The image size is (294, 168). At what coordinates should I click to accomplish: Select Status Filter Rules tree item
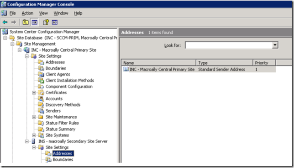point(62,123)
